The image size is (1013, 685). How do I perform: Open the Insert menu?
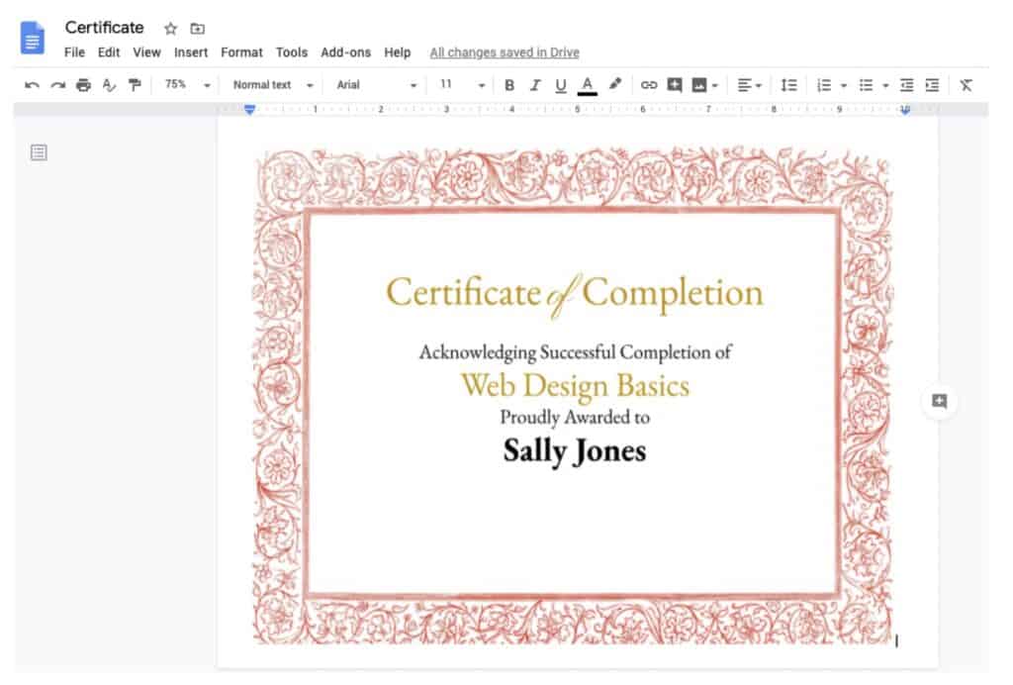(191, 52)
